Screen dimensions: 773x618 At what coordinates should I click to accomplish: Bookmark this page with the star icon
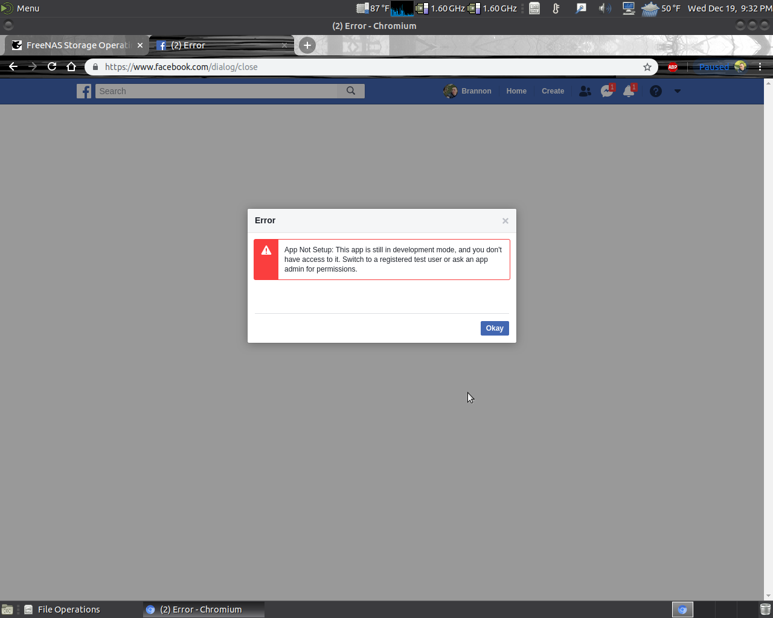[647, 67]
